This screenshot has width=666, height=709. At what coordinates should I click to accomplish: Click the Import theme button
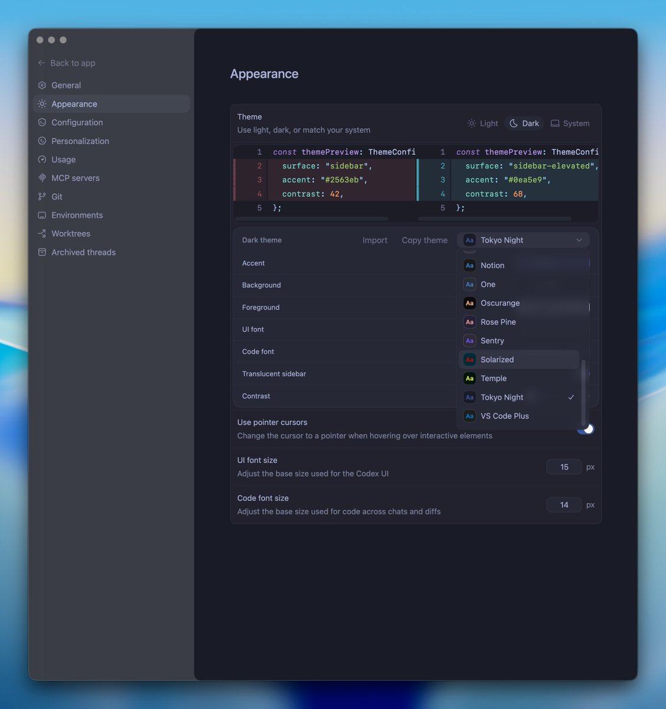point(375,240)
